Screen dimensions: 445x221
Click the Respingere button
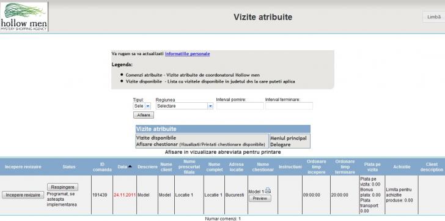tap(62, 187)
